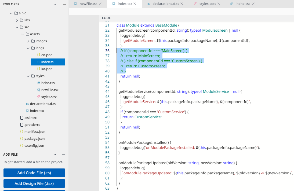Viewport: 294px width, 191px height.
Task: Click line number 48 in the gutter
Action: [107, 112]
